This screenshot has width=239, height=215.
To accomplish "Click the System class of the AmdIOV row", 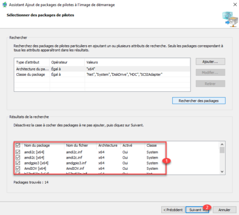I will (x=152, y=168).
